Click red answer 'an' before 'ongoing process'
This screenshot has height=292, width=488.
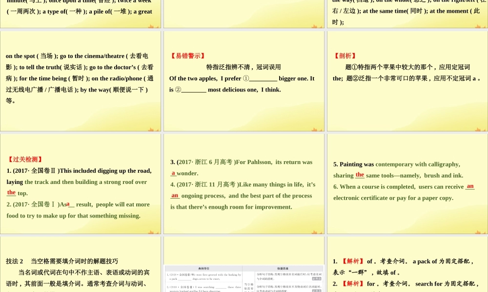point(175,196)
